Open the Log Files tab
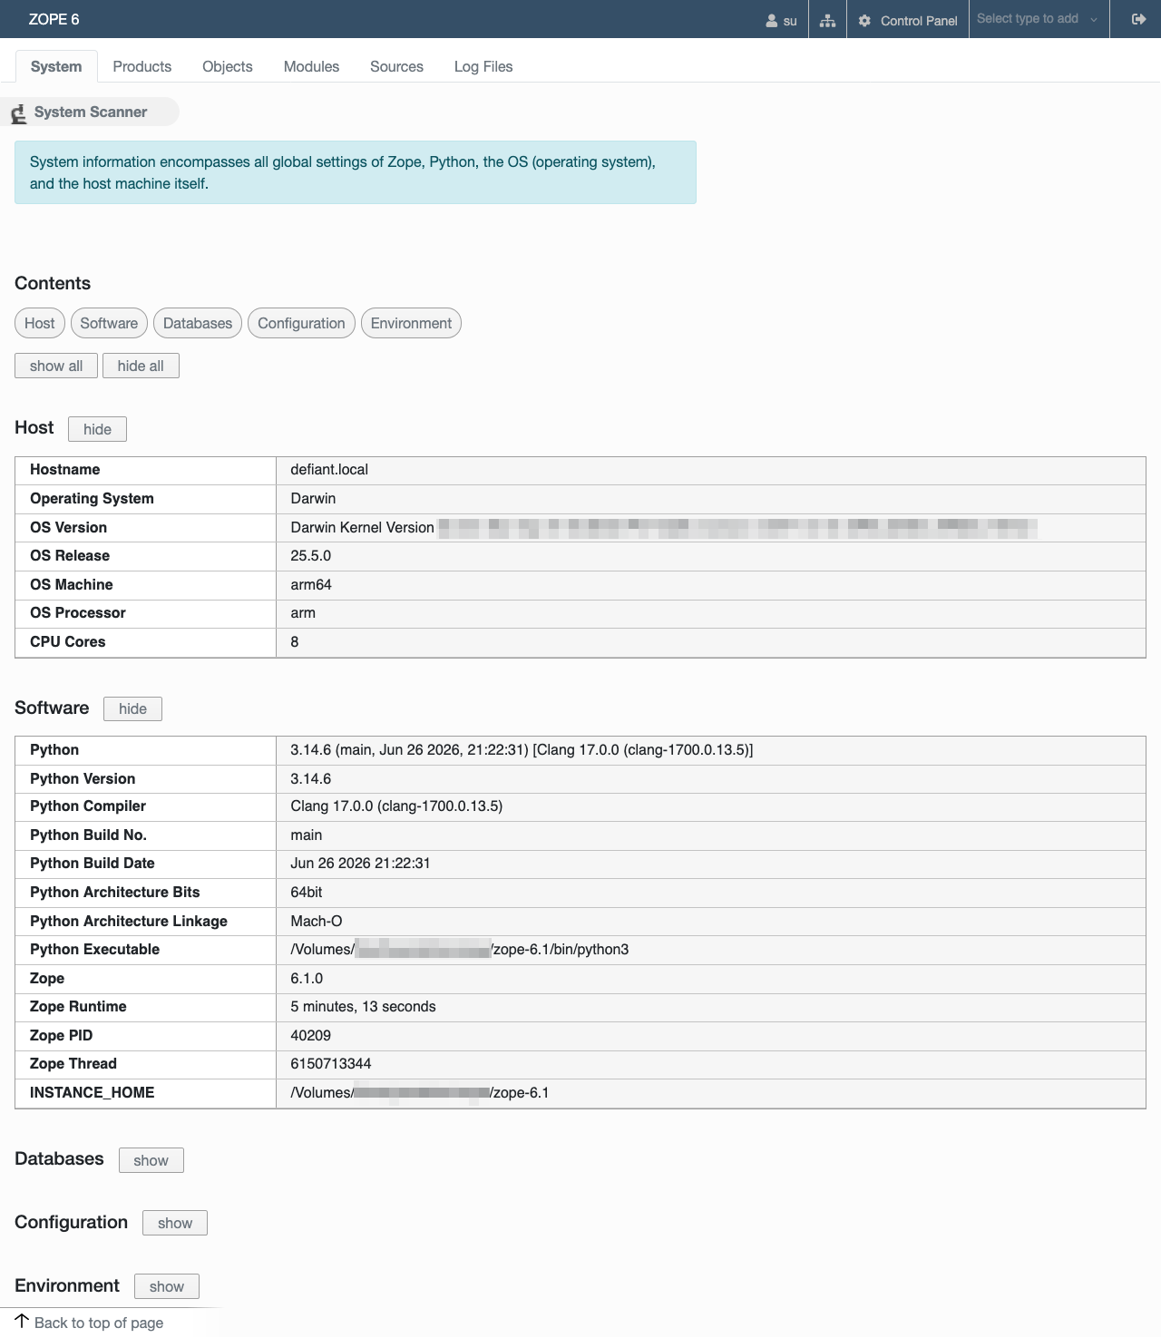 click(483, 66)
